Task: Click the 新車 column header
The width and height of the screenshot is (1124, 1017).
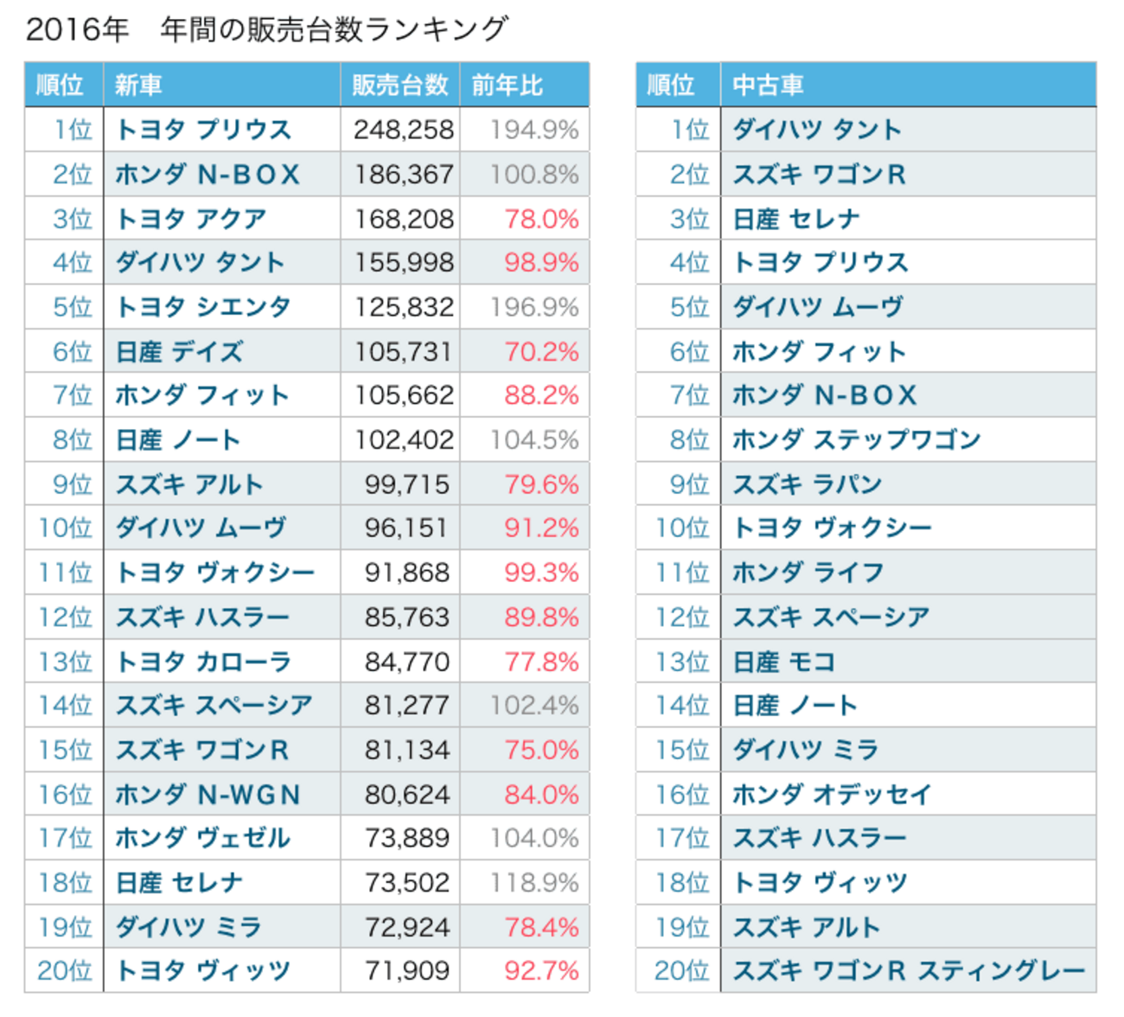Action: pos(138,85)
